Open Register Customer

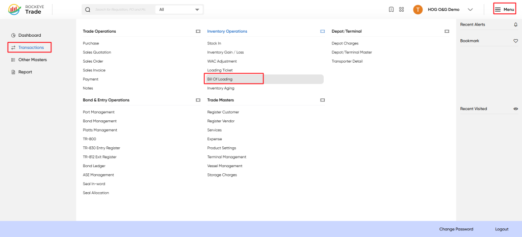pyautogui.click(x=223, y=112)
